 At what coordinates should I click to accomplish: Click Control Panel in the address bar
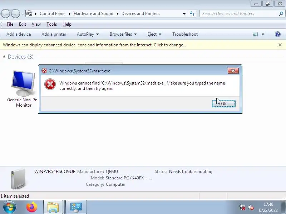[x=52, y=14]
